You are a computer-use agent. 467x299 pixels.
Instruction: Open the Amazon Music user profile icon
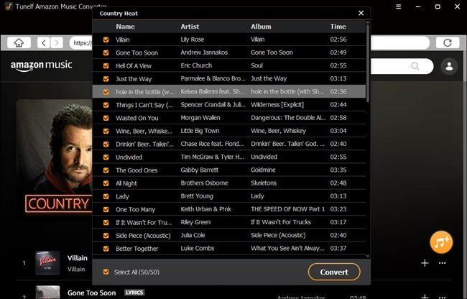(x=450, y=66)
